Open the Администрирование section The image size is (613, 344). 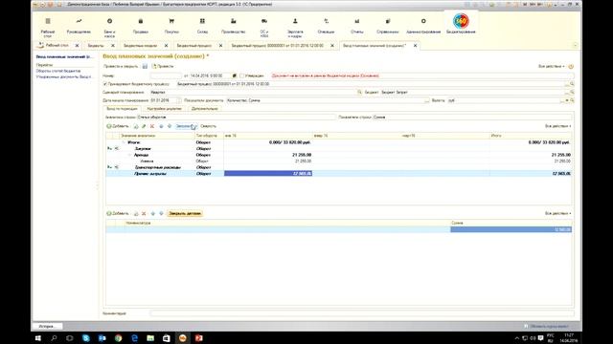pos(423,26)
